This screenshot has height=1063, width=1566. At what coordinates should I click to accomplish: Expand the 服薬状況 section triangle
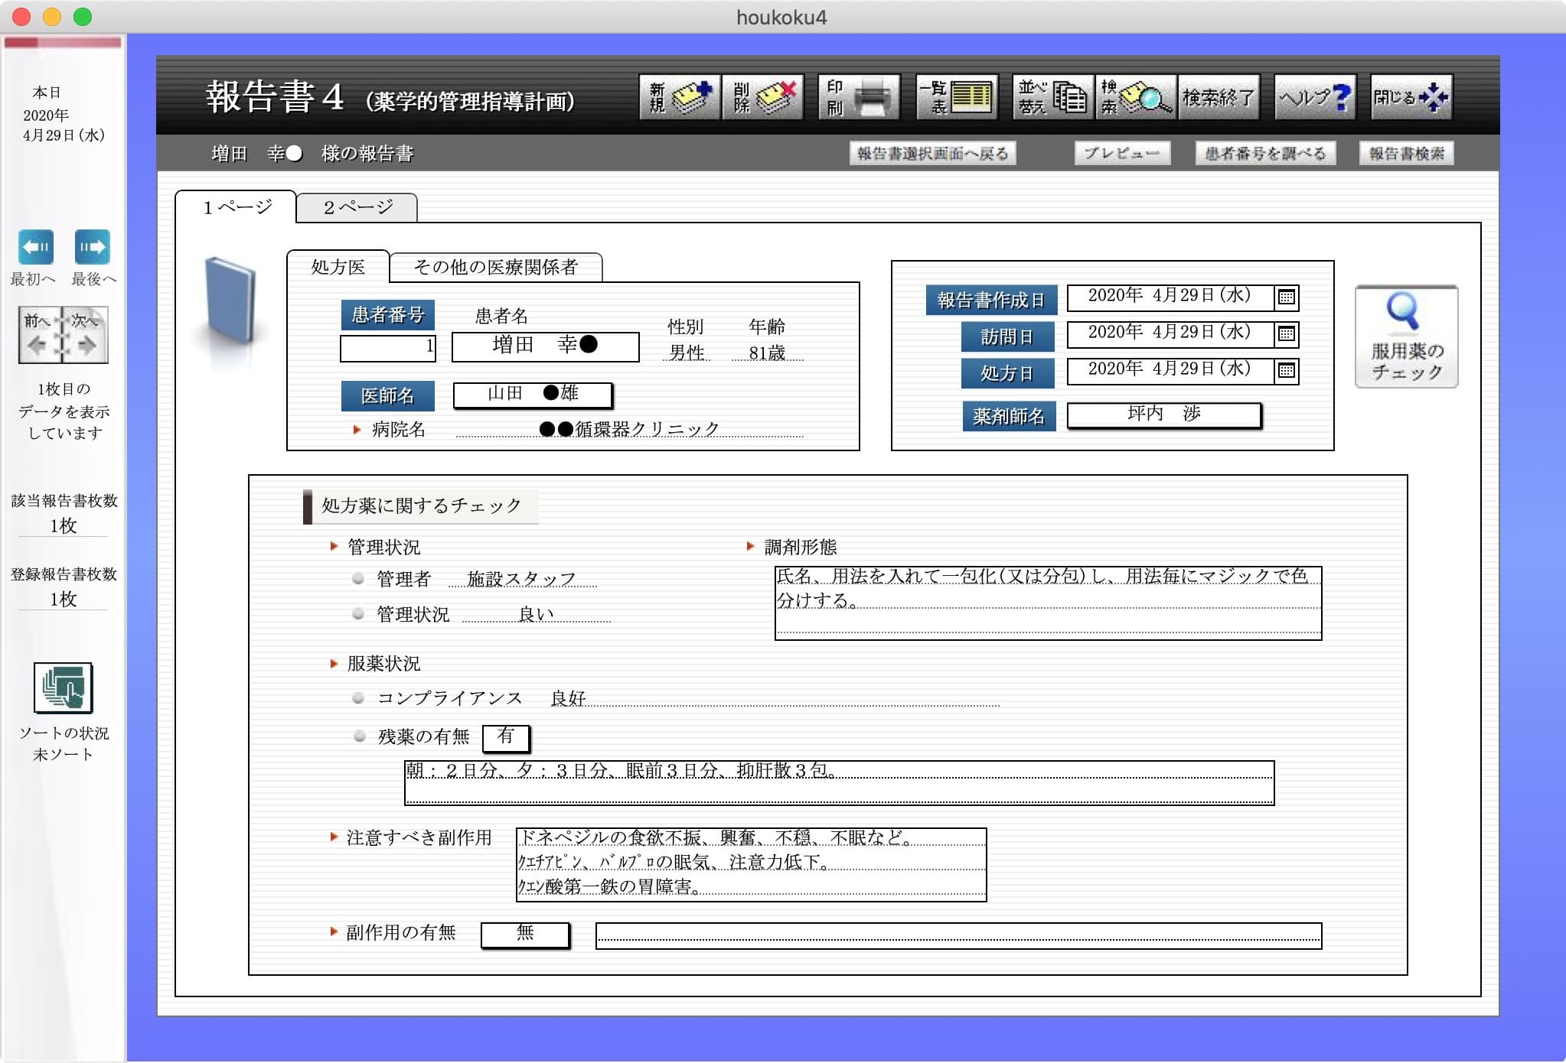click(x=333, y=664)
